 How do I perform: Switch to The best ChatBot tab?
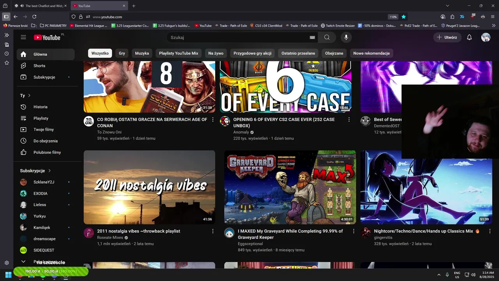click(41, 6)
